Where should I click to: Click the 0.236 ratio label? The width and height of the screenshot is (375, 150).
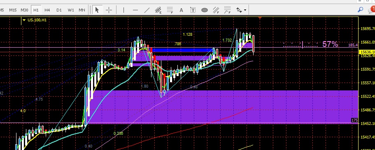point(118,133)
